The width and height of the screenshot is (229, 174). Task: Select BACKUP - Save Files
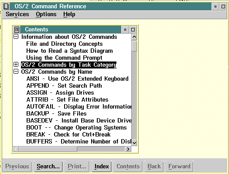pos(56,113)
